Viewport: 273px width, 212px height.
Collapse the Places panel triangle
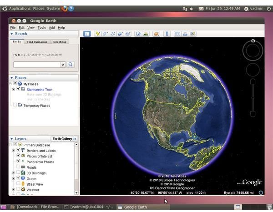point(12,78)
